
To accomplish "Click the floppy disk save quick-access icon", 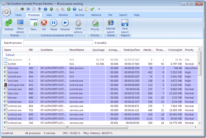I will tap(80, 9).
